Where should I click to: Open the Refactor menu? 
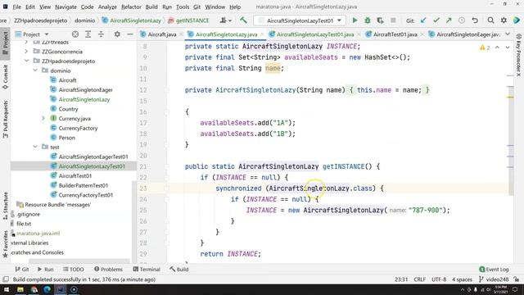pos(131,7)
